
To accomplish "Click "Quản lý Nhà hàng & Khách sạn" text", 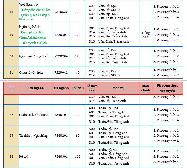I will pos(34,17).
